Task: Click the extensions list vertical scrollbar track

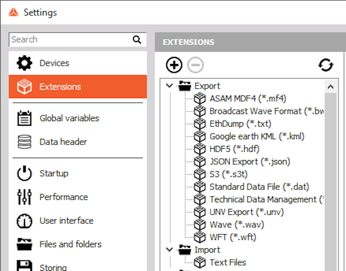Action: (x=330, y=182)
